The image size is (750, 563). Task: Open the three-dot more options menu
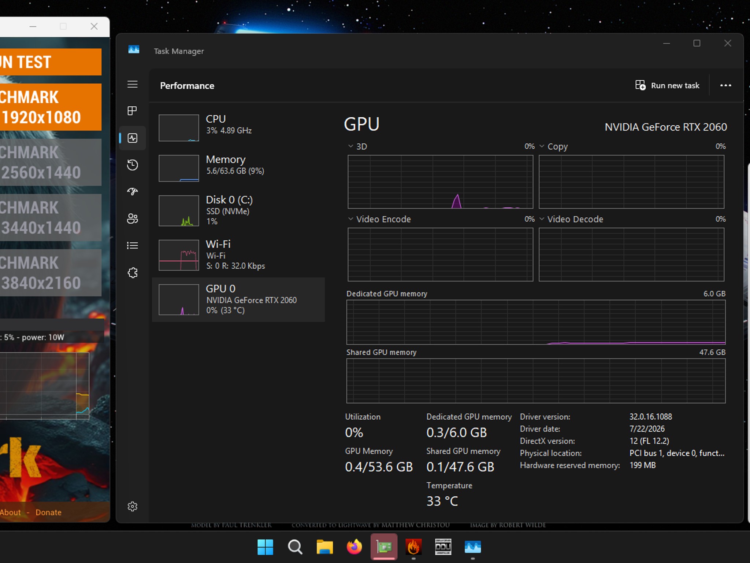(x=725, y=85)
